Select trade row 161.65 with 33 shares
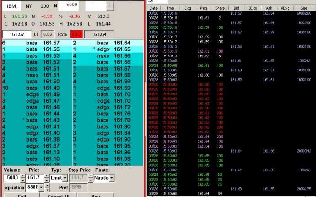The width and height of the screenshot is (316, 197). point(231,175)
